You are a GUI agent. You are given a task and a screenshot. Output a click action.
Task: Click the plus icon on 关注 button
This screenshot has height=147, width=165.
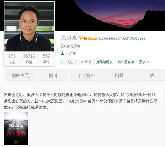point(65,62)
